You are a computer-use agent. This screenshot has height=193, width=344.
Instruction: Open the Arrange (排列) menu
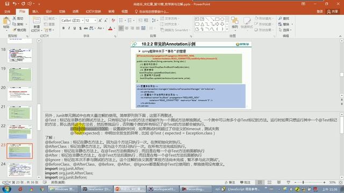click(x=235, y=24)
